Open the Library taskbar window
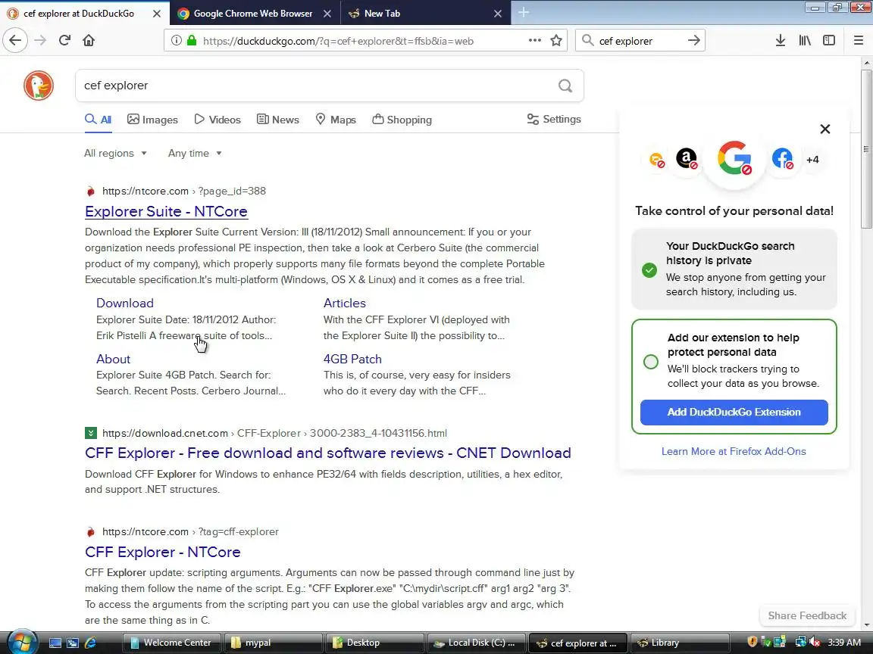Screen dimensions: 873x654 (x=679, y=643)
